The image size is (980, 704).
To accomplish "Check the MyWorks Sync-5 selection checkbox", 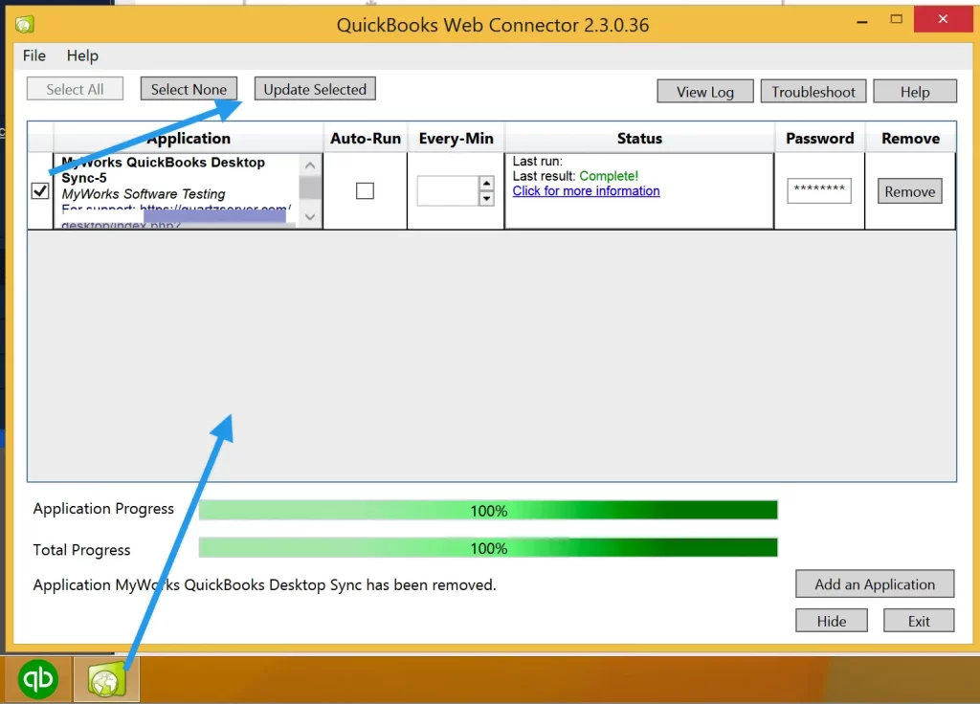I will (x=39, y=190).
